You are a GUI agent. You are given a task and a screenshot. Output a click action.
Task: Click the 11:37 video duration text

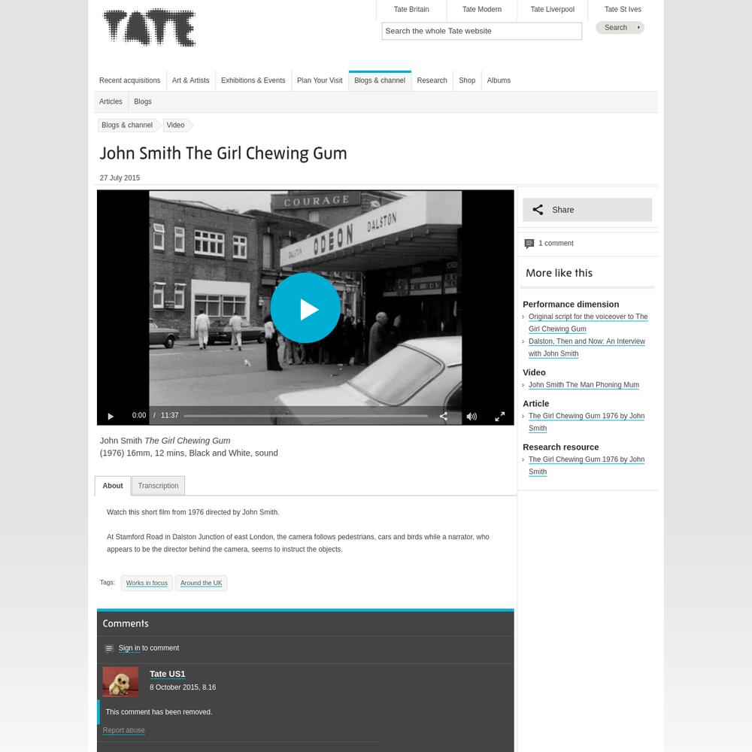pos(169,415)
